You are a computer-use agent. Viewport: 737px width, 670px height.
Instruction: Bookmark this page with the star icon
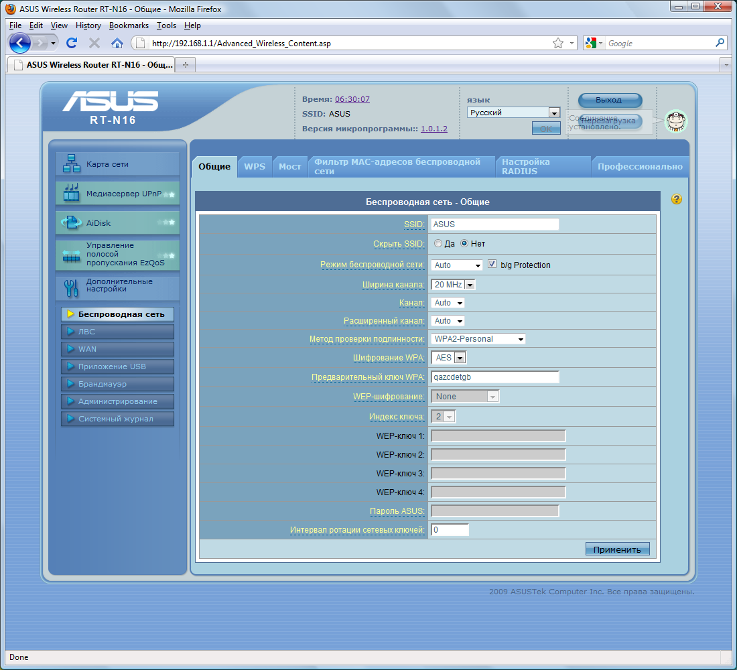click(558, 44)
